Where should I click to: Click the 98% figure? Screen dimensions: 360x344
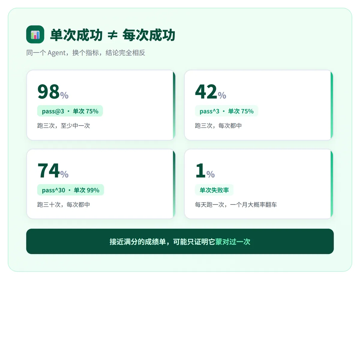[53, 92]
